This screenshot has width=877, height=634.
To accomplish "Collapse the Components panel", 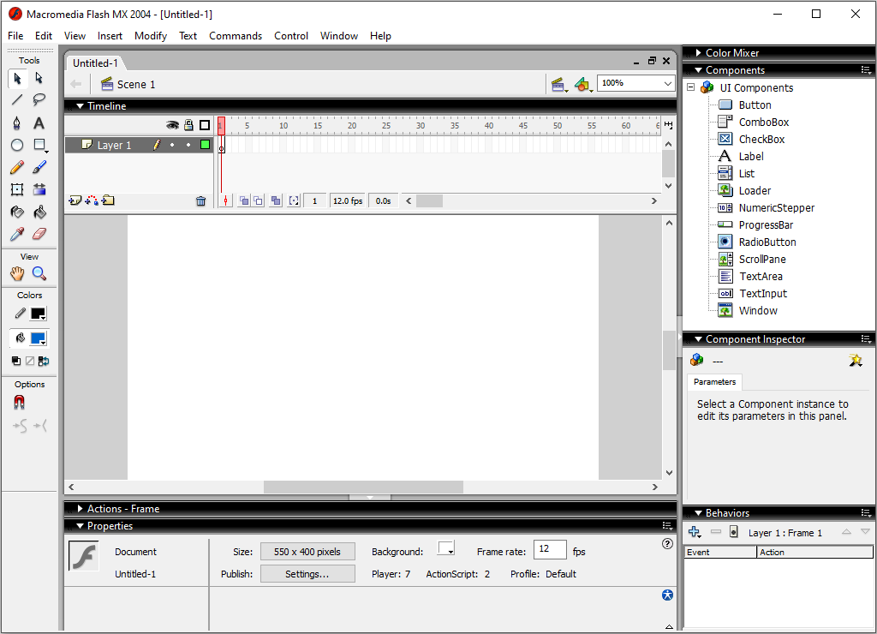I will point(699,70).
